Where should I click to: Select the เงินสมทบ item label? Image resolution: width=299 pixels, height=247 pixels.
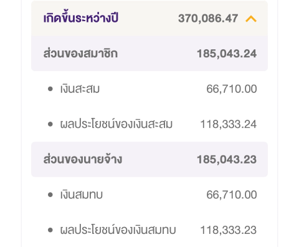pyautogui.click(x=82, y=195)
